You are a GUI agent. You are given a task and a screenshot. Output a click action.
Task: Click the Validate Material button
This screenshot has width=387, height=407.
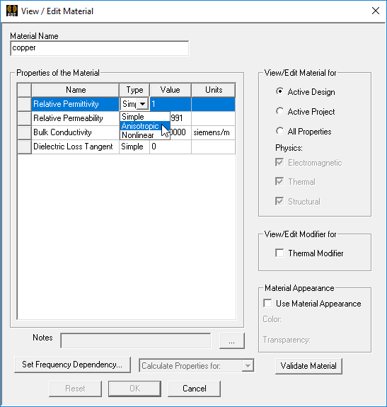[x=308, y=366]
